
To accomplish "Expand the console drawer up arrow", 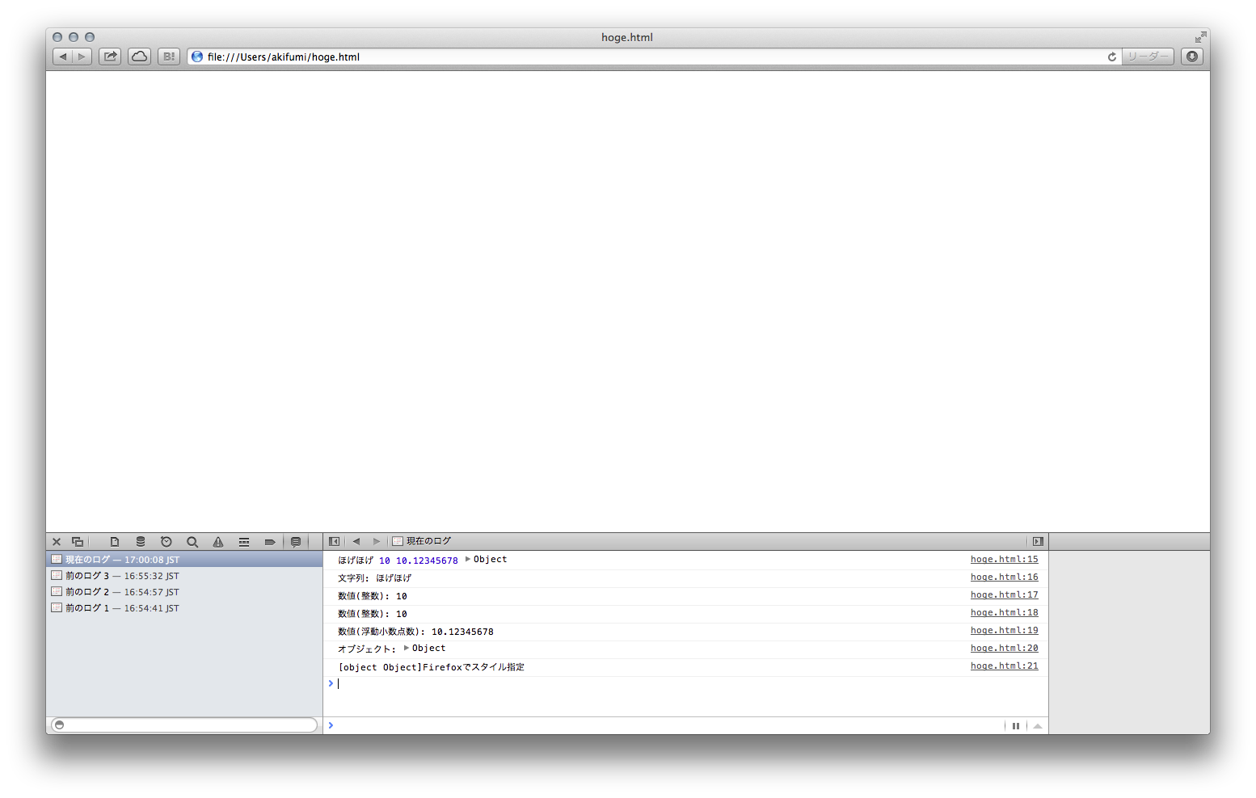I will tap(1038, 725).
